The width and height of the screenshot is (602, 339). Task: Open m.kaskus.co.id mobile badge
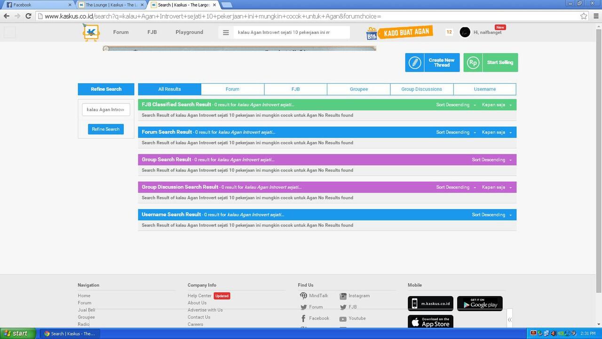click(430, 304)
